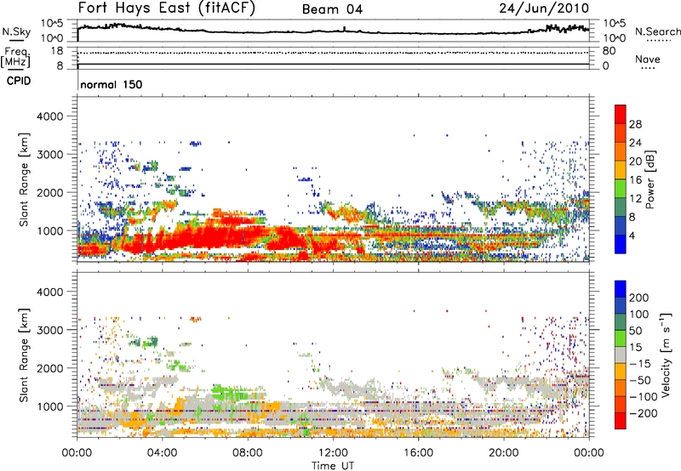Image resolution: width=681 pixels, height=471 pixels.
Task: Click the 'Nave' legend label
Action: tap(648, 60)
